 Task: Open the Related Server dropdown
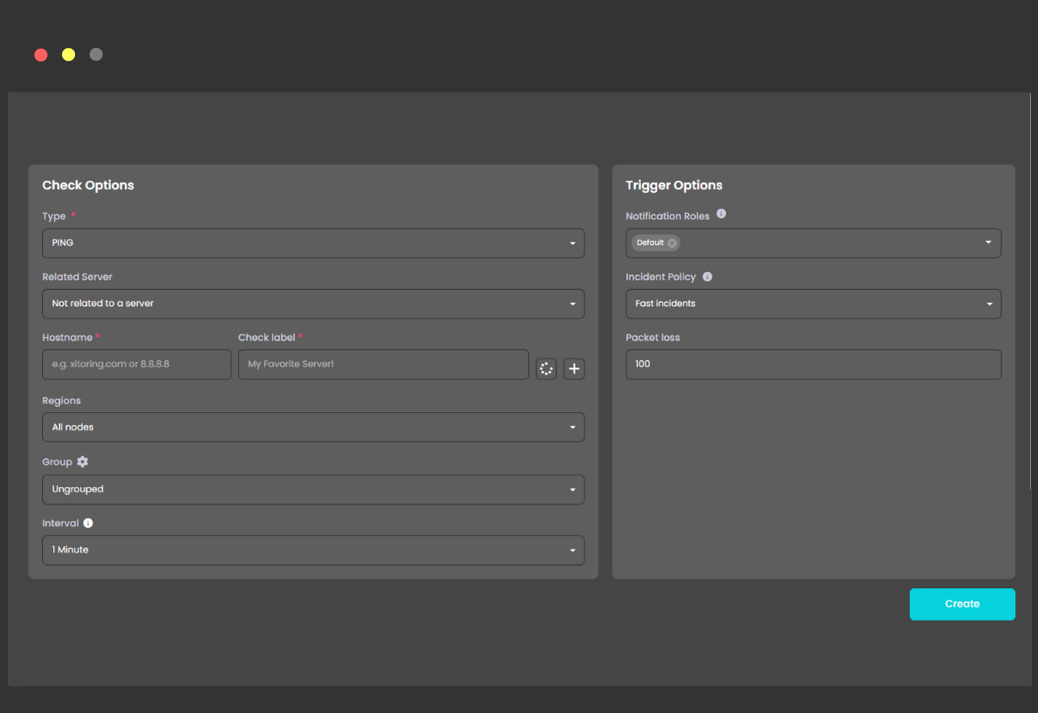(313, 304)
